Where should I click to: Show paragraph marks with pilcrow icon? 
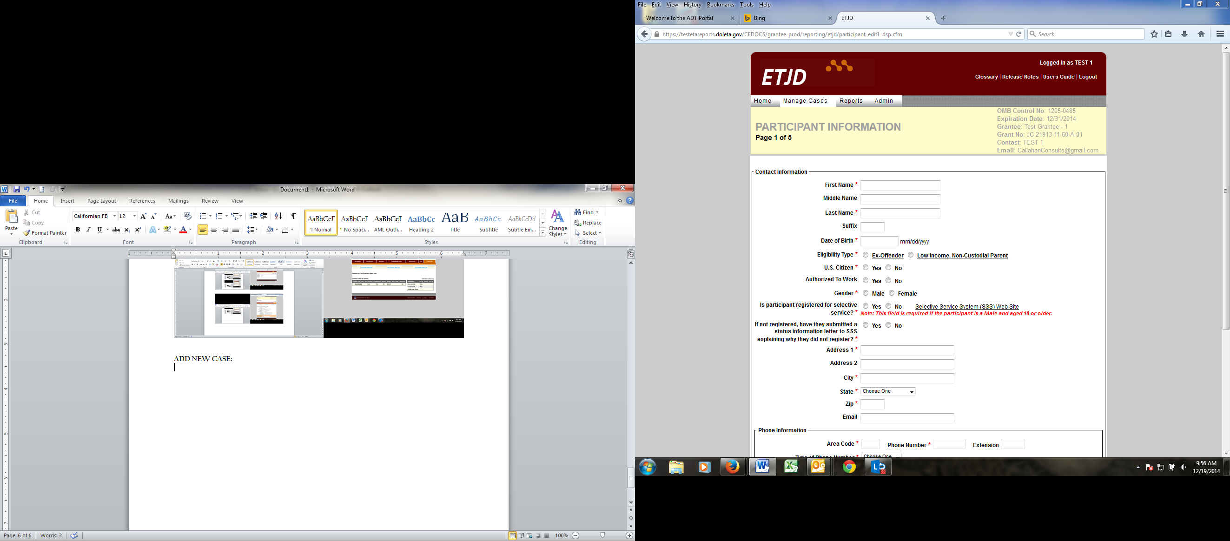[x=294, y=216]
